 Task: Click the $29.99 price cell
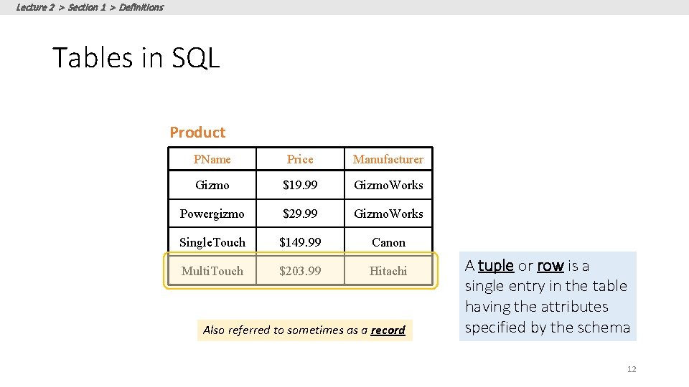(300, 214)
